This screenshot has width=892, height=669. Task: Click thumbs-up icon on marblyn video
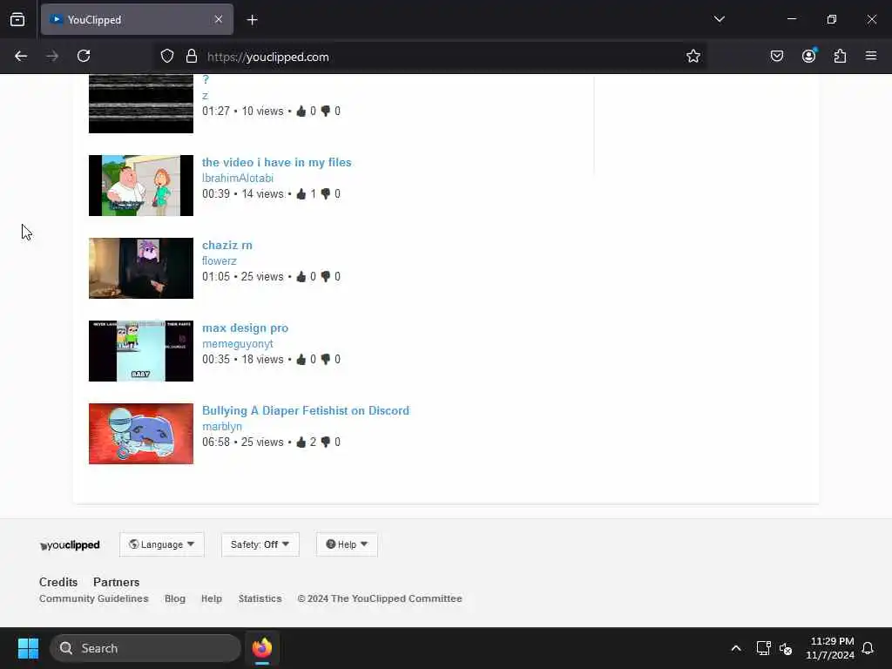(x=301, y=442)
